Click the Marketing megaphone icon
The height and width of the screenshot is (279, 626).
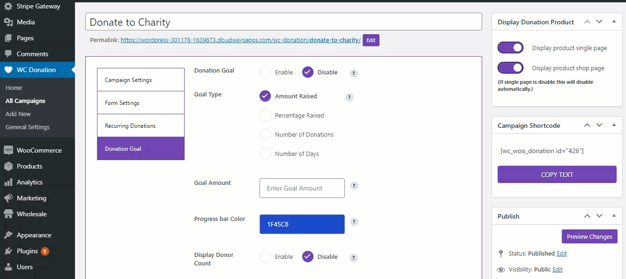tap(8, 198)
